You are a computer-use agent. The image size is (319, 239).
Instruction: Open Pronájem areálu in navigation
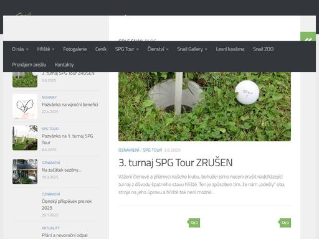pyautogui.click(x=29, y=65)
